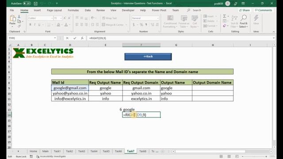Expand the Merge & Center dropdown arrow
283x159 pixels.
tap(126, 25)
